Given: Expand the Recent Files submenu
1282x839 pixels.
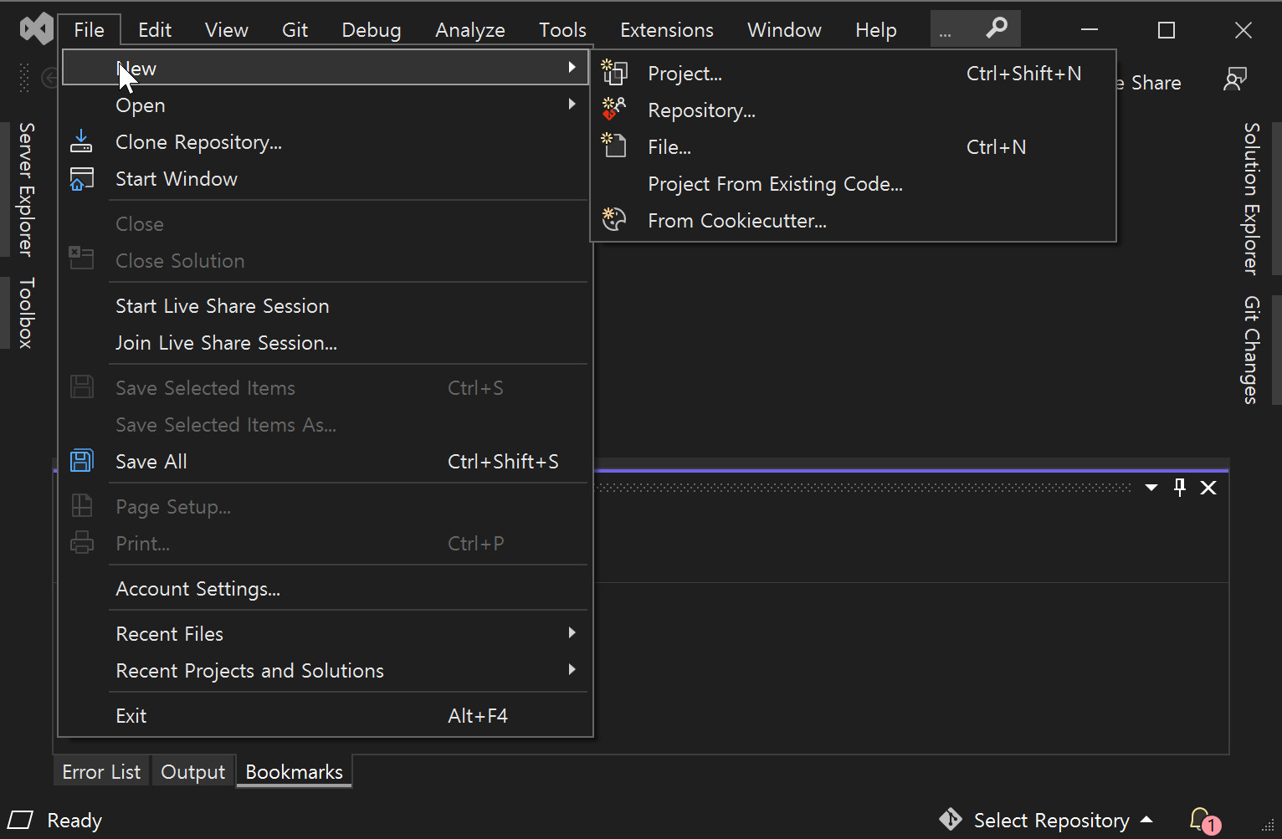Looking at the screenshot, I should click(572, 633).
